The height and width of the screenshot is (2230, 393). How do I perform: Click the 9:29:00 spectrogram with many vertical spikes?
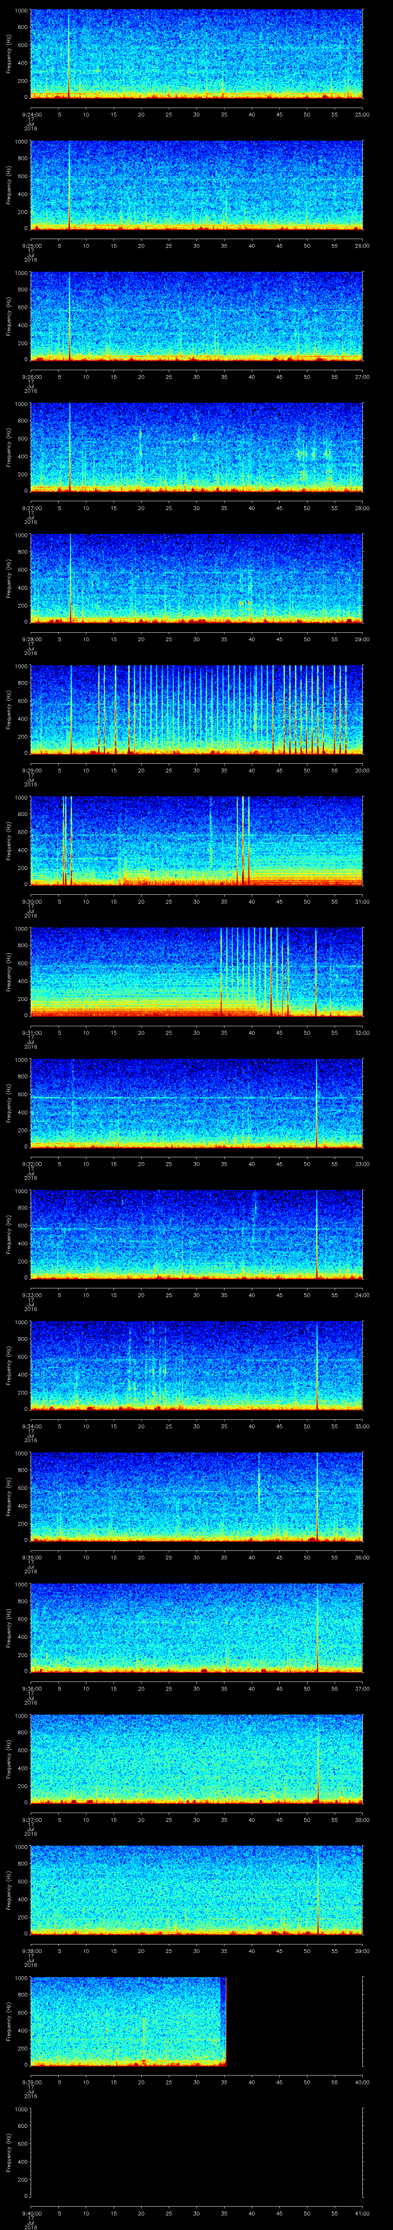pos(197,710)
